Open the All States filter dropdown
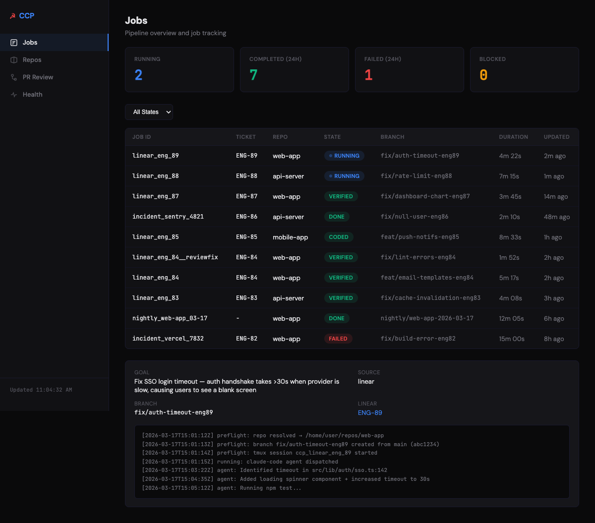Image resolution: width=595 pixels, height=523 pixels. pos(149,112)
